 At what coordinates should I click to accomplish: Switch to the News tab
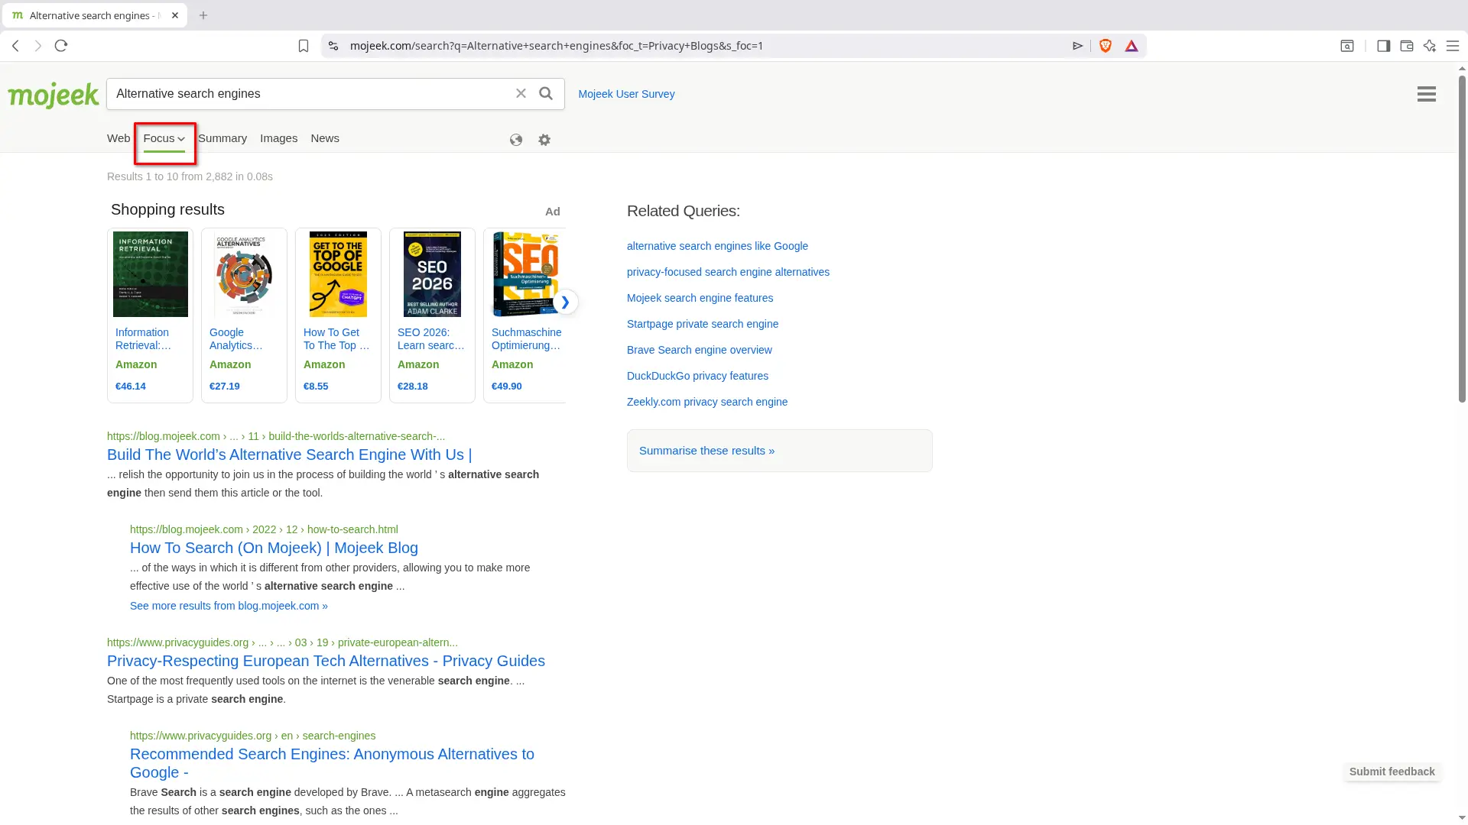point(325,138)
